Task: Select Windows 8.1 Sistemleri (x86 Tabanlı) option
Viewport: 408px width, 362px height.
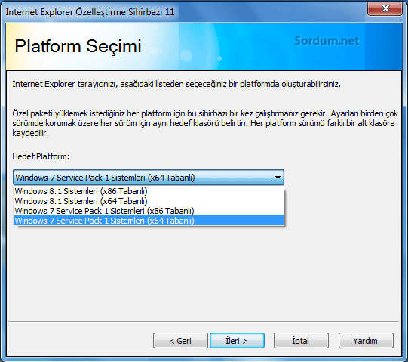Action: point(149,191)
